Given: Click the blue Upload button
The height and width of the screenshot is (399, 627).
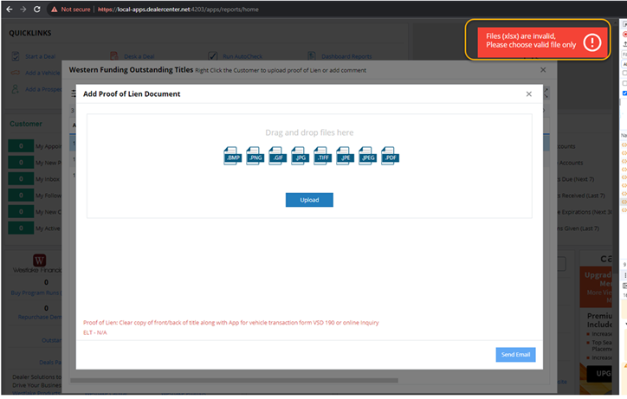Looking at the screenshot, I should 309,200.
